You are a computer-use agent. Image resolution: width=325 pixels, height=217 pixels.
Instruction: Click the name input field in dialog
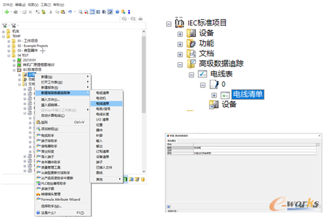pyautogui.click(x=255, y=148)
